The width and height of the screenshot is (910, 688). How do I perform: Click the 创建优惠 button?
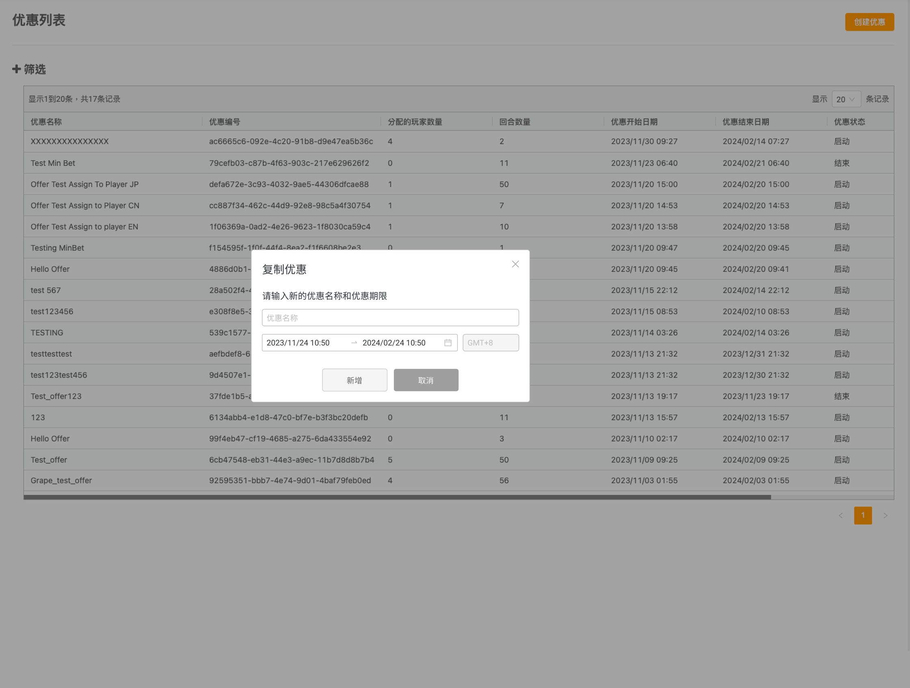point(869,22)
